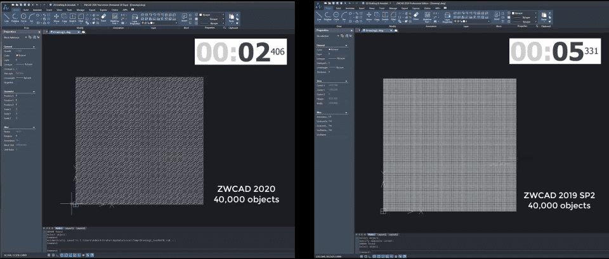This screenshot has height=259, width=609.
Task: Activate the Erase tool in ZWCAD 2020
Action: [x=103, y=18]
